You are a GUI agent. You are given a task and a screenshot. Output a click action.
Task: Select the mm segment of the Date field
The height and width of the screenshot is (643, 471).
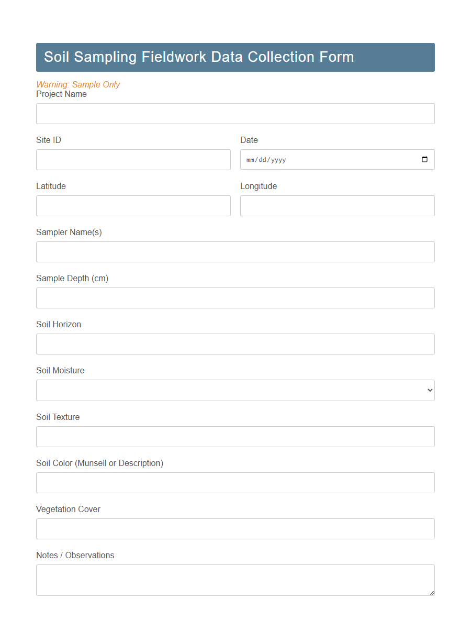tap(250, 160)
